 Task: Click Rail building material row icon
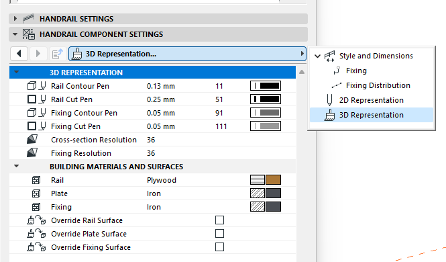click(36, 180)
